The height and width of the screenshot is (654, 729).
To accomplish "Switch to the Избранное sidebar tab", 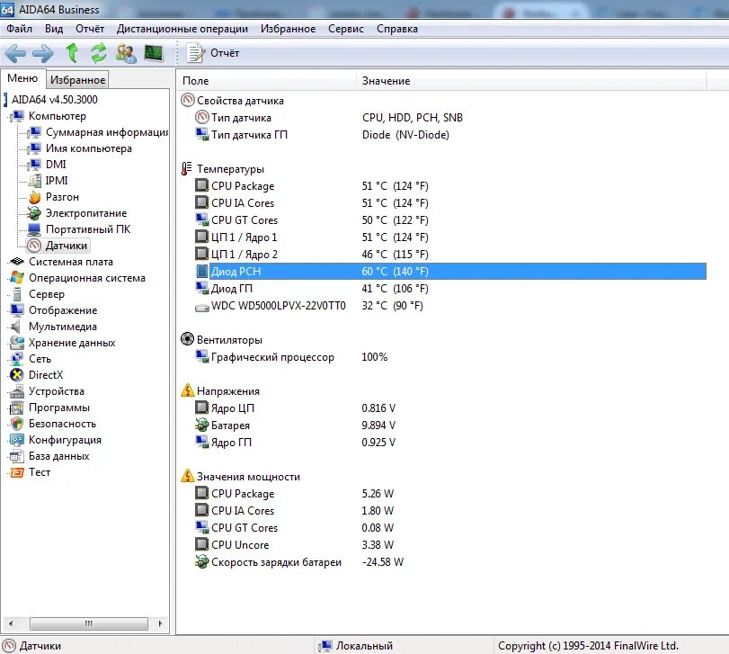I will click(77, 80).
